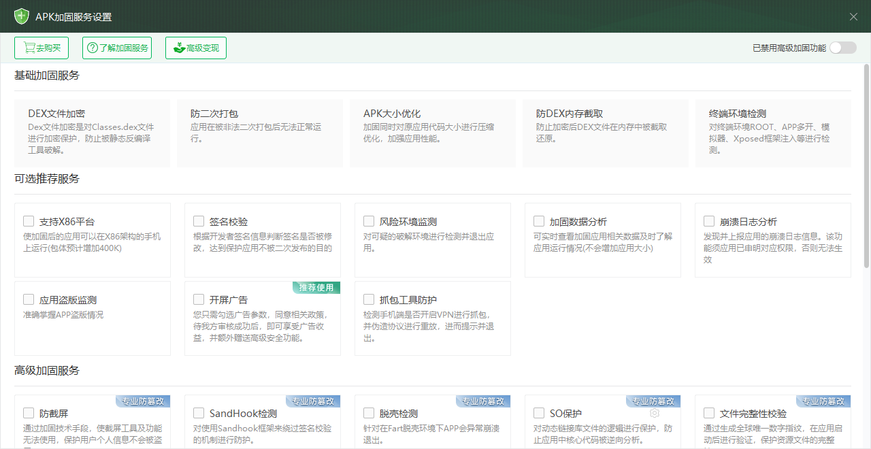
Task: Select the 防二次打包 card
Action: 260,133
